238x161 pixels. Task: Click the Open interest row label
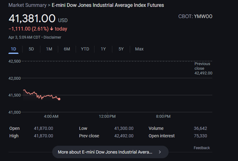pyautogui.click(x=162, y=136)
